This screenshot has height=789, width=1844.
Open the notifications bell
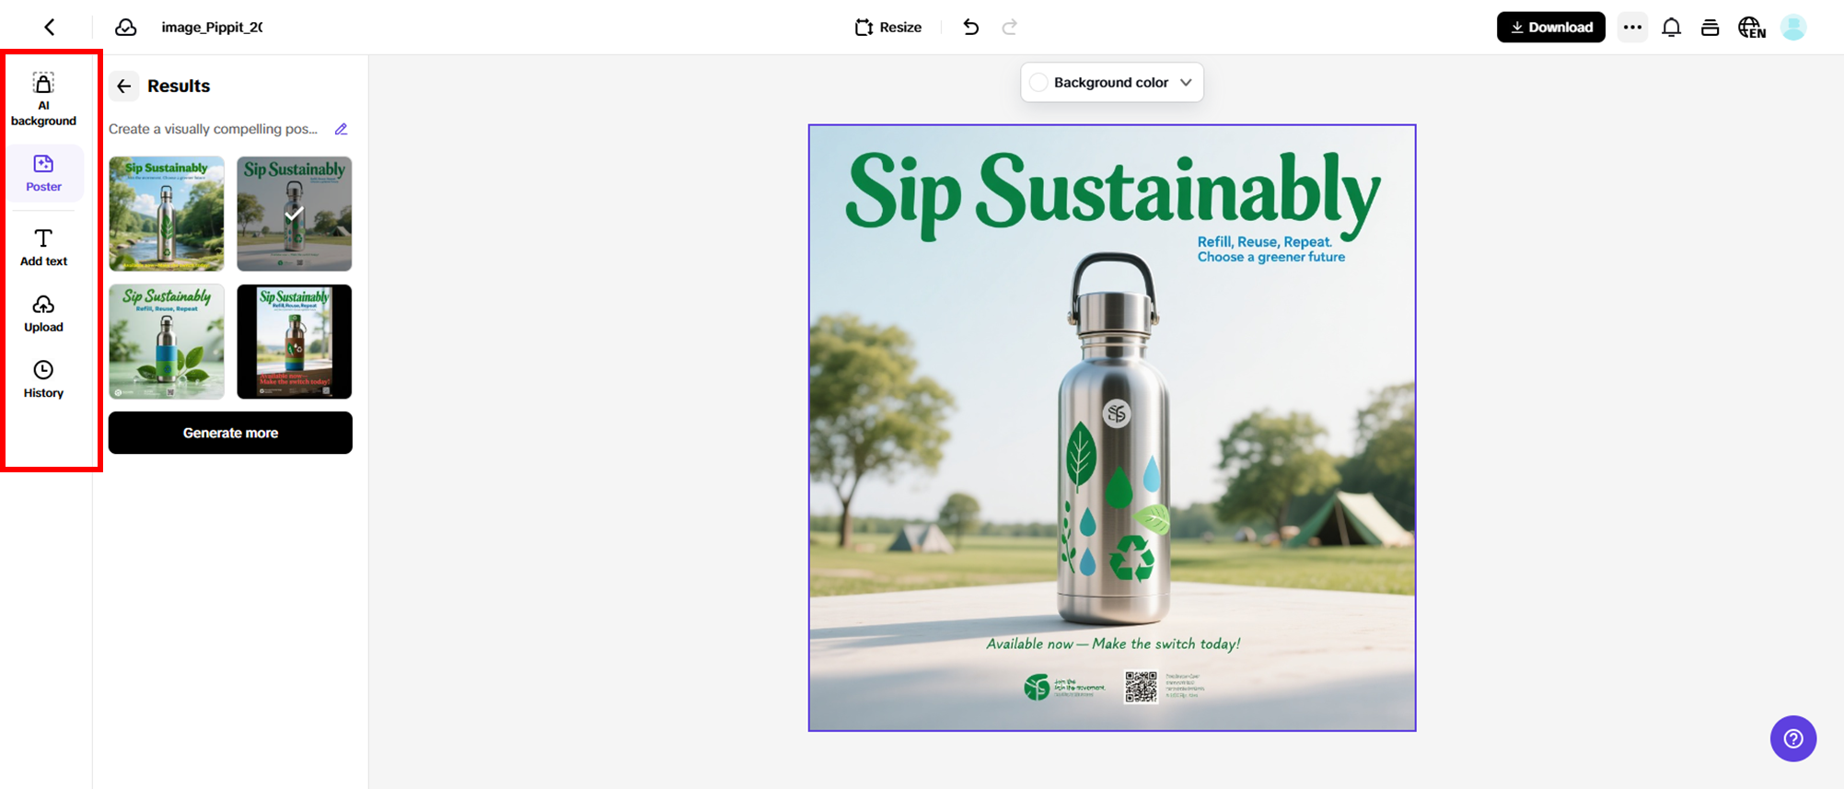tap(1671, 28)
